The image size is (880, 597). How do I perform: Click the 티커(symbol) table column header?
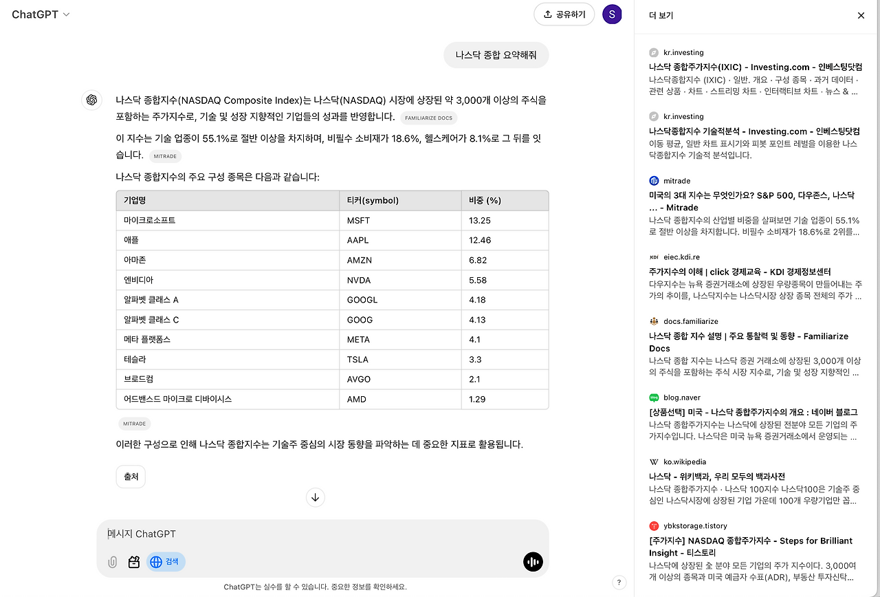[400, 201]
